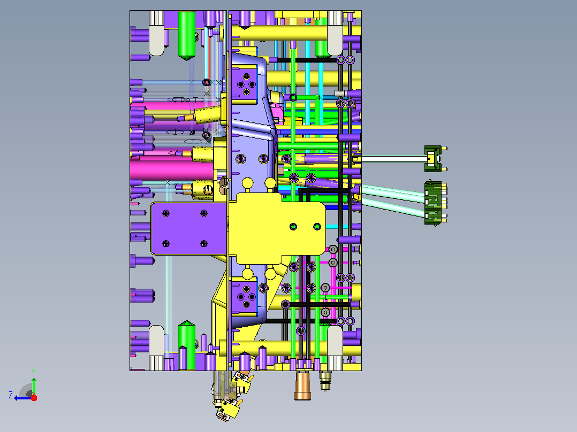
Task: Select the green cylinder at the bottom-left
Action: click(x=187, y=345)
